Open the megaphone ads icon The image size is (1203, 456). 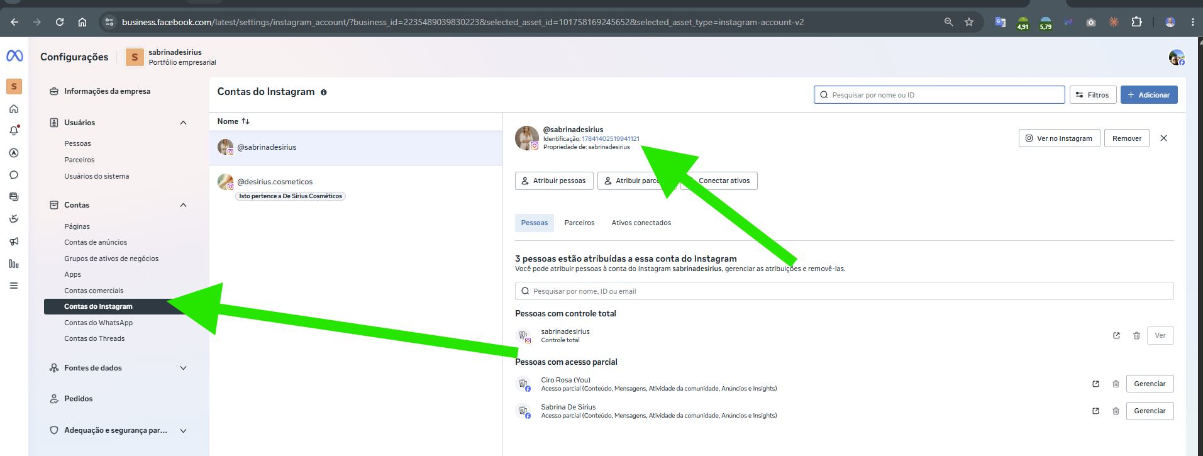(x=14, y=242)
